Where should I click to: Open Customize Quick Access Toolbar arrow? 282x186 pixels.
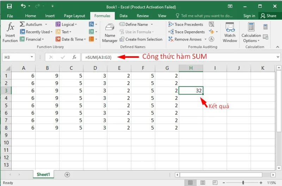(x=52, y=6)
